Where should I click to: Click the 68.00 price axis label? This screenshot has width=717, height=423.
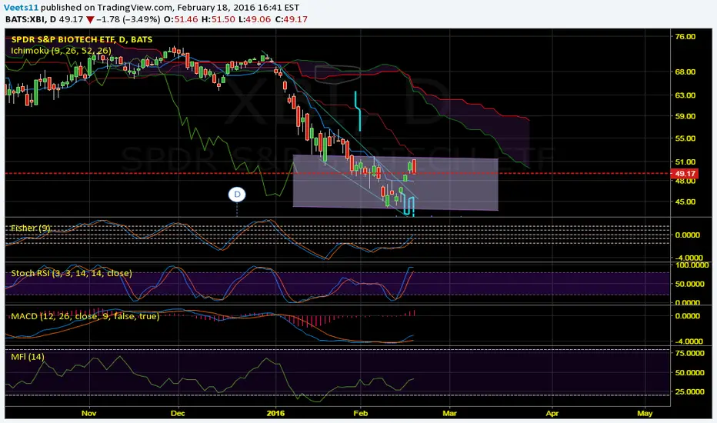(x=685, y=72)
